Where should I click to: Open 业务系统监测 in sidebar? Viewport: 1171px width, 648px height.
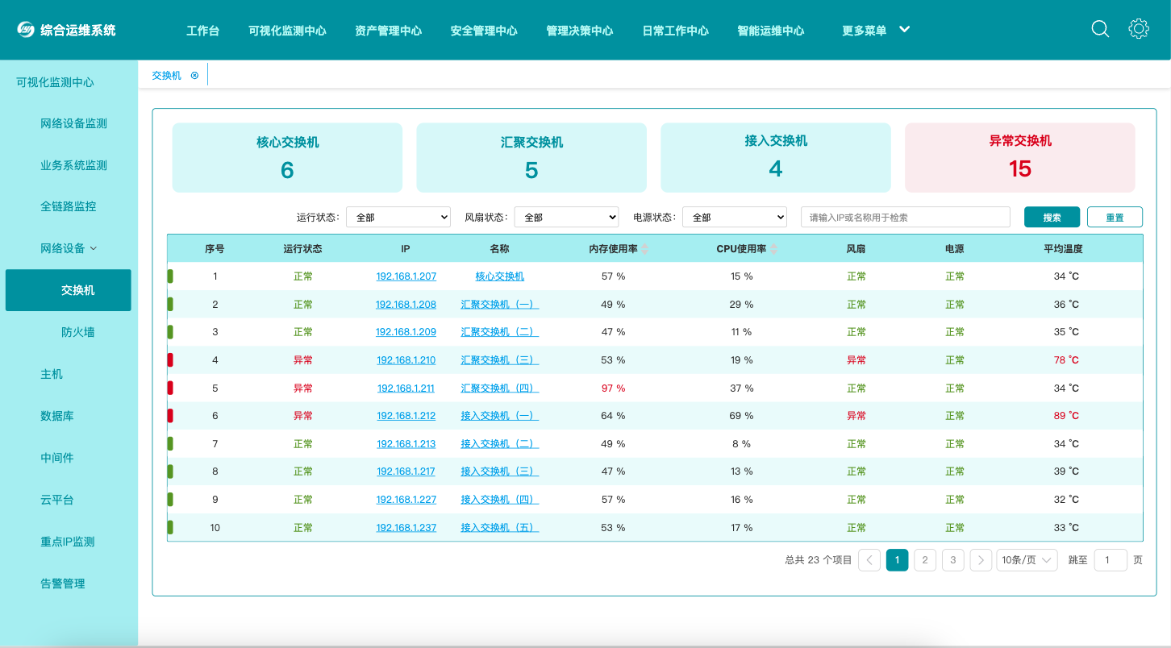click(x=73, y=165)
